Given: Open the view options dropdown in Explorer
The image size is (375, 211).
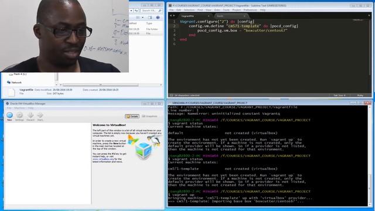Looking at the screenshot, I should tap(143, 18).
